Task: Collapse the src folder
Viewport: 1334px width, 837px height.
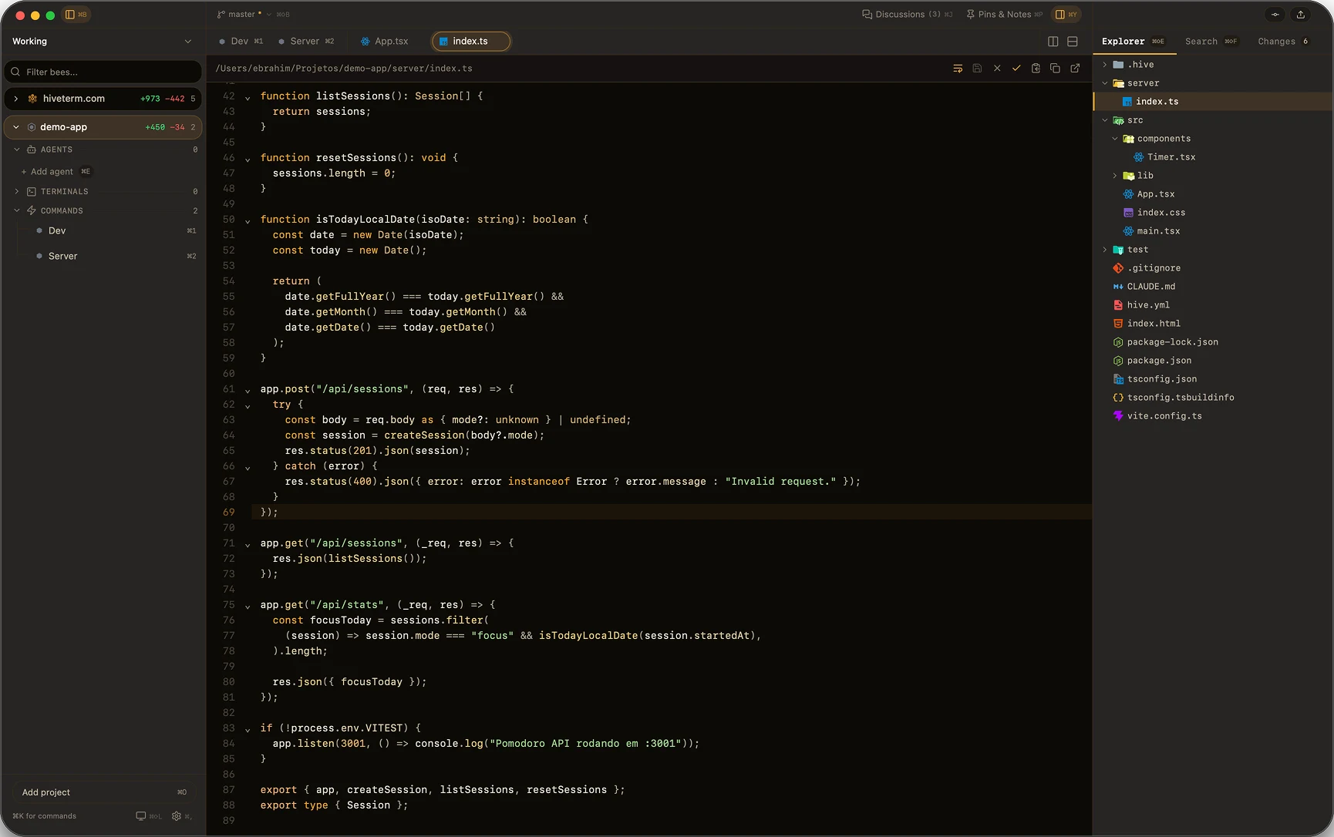Action: pyautogui.click(x=1105, y=120)
